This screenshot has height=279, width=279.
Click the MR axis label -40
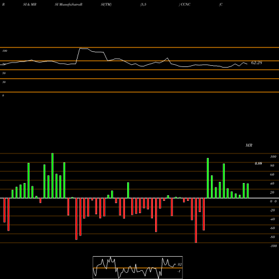272,219
